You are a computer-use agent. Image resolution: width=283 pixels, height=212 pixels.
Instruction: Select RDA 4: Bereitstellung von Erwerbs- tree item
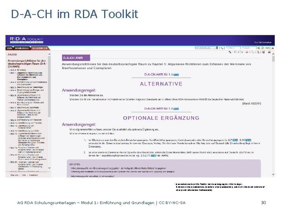point(27,91)
